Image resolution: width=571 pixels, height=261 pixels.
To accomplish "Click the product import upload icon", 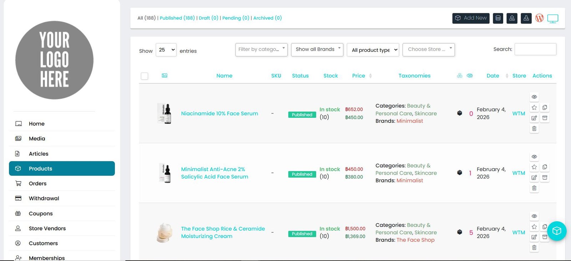I will click(512, 18).
